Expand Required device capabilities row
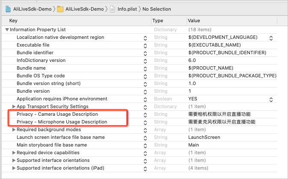288x179 pixels. [14, 153]
